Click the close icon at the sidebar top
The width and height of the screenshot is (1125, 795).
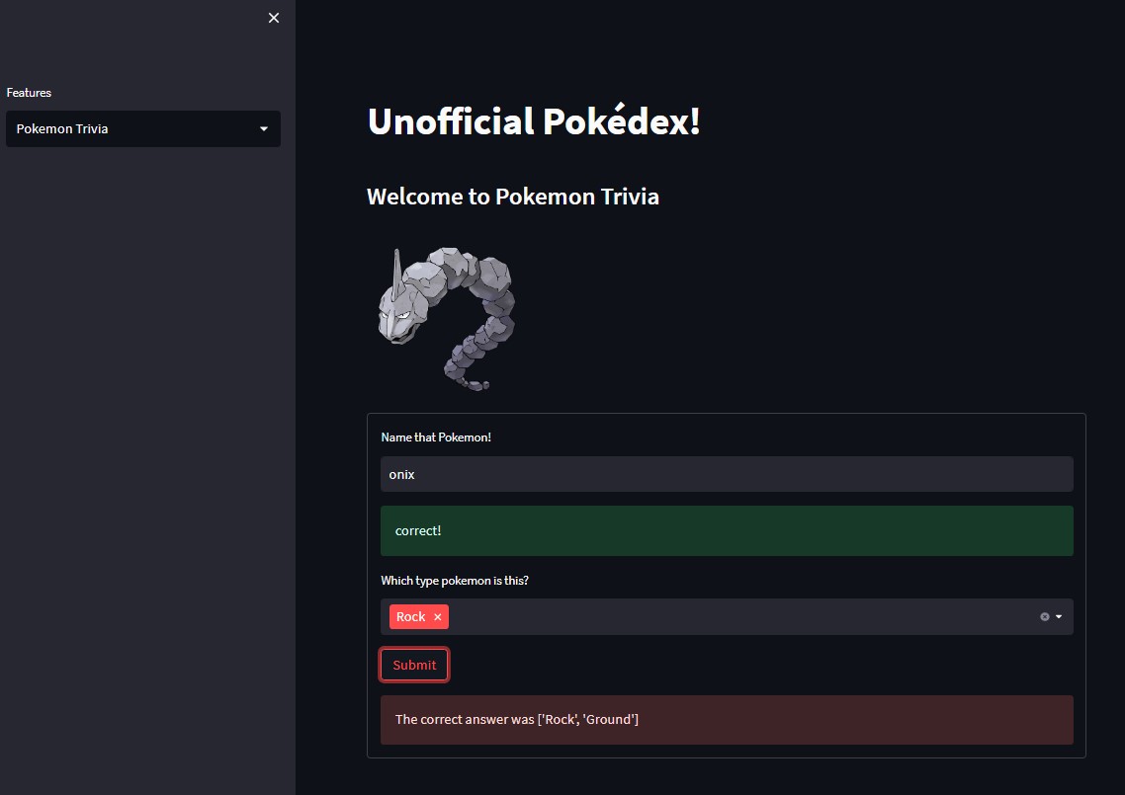pos(273,17)
